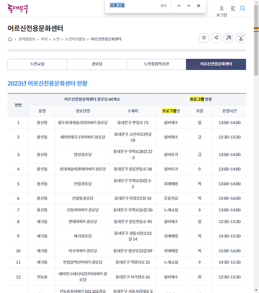Open the hamburger full menu
The image size is (259, 293).
click(233, 8)
